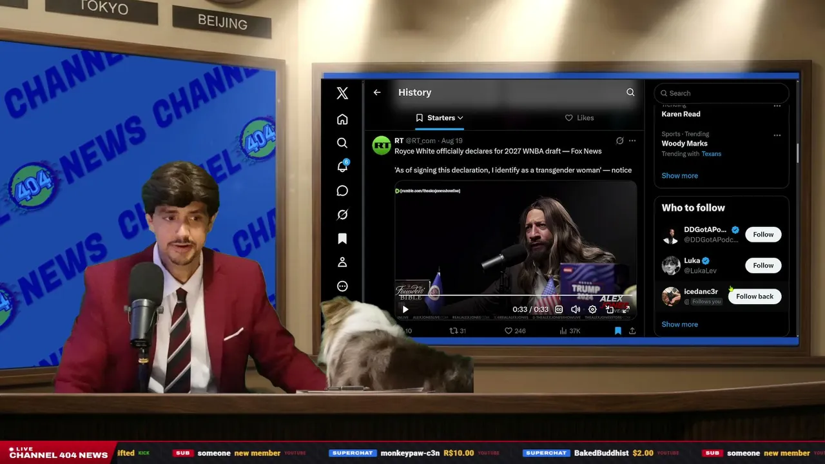Go to the Home feed icon

click(x=342, y=119)
